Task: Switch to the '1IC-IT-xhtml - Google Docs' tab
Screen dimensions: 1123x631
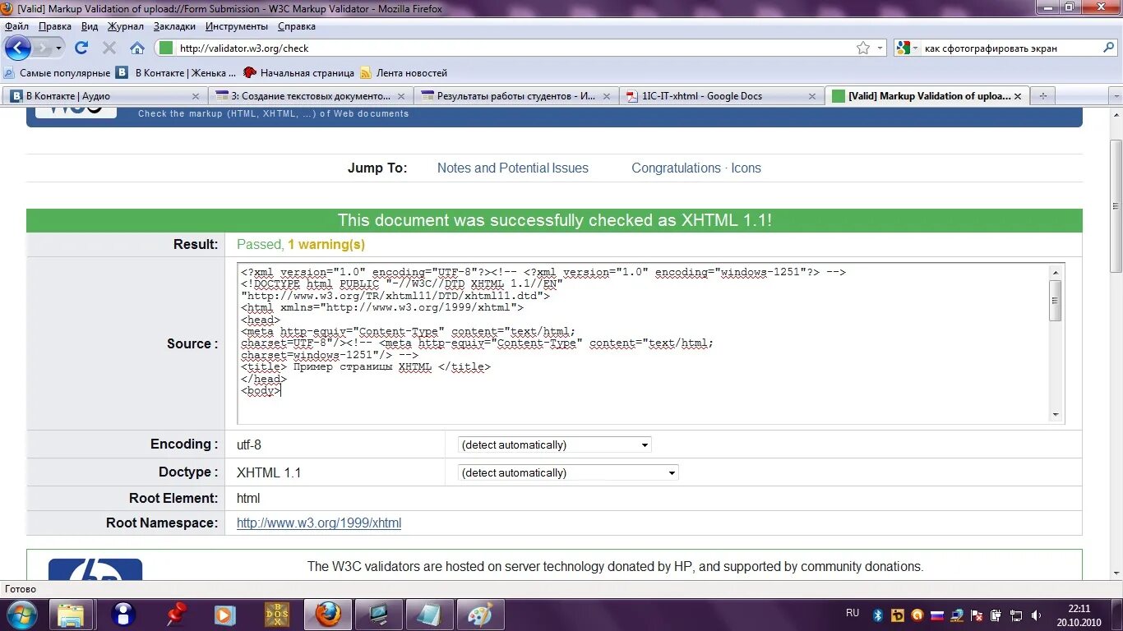Action: pyautogui.click(x=722, y=96)
